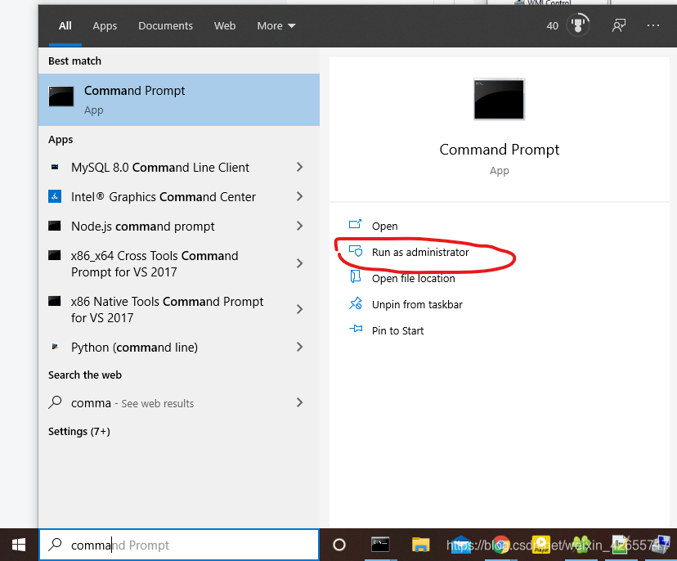Switch to the Web filter tab

click(225, 26)
